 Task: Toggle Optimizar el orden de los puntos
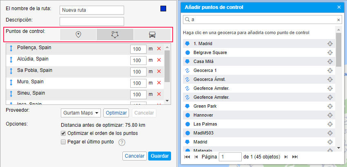(63, 133)
